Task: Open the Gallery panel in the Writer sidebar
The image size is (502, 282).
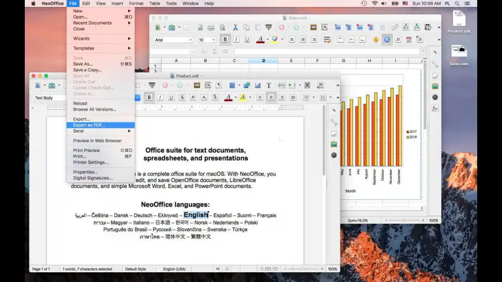Action: (x=334, y=144)
